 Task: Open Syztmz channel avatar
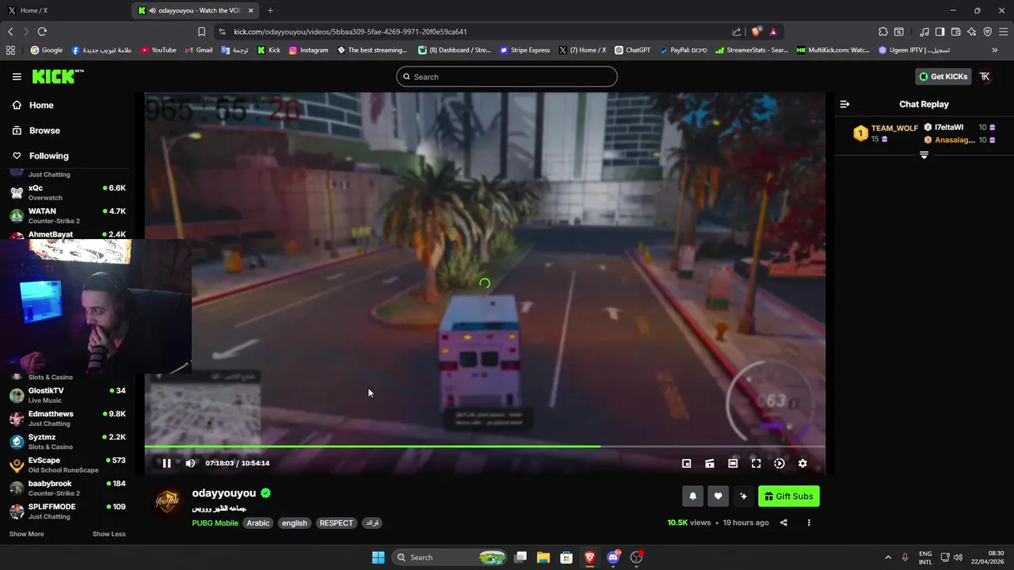17,442
